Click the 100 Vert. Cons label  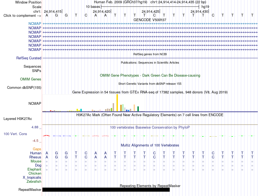coord(15,134)
